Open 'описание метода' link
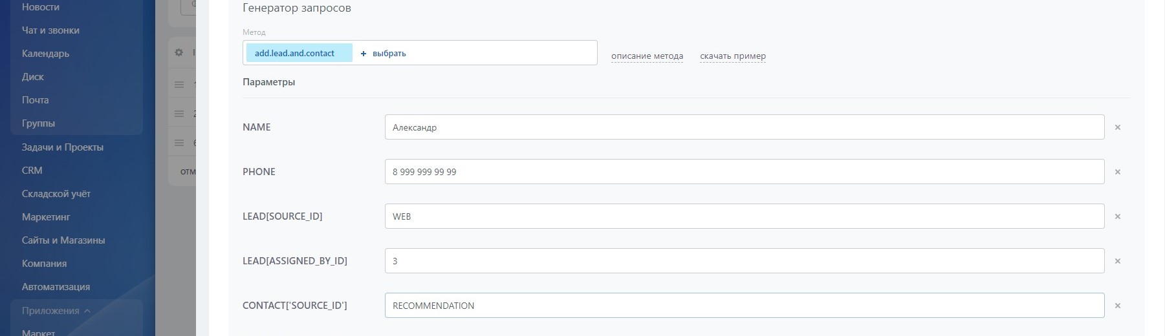The height and width of the screenshot is (336, 1165). pyautogui.click(x=647, y=56)
